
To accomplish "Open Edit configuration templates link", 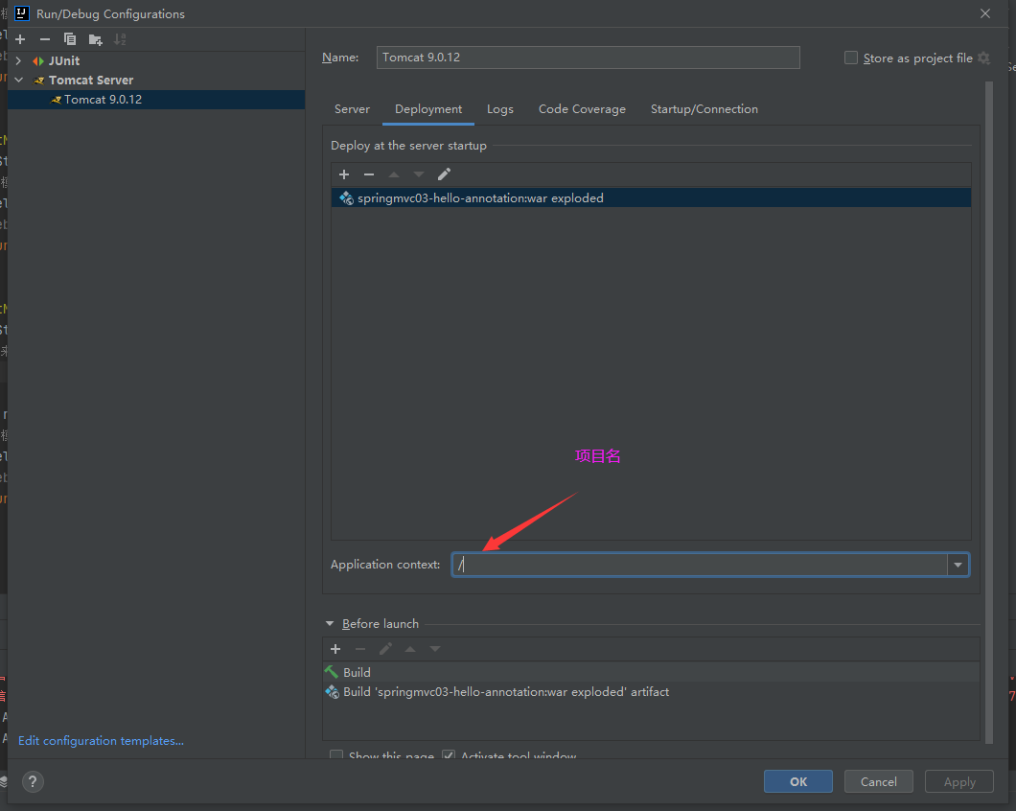I will (x=101, y=740).
